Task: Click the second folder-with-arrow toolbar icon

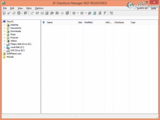Action: click(x=57, y=13)
